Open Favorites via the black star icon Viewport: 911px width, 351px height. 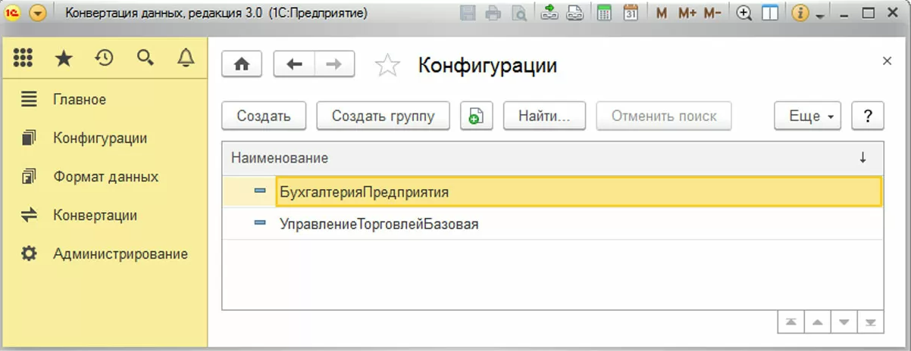(x=64, y=58)
